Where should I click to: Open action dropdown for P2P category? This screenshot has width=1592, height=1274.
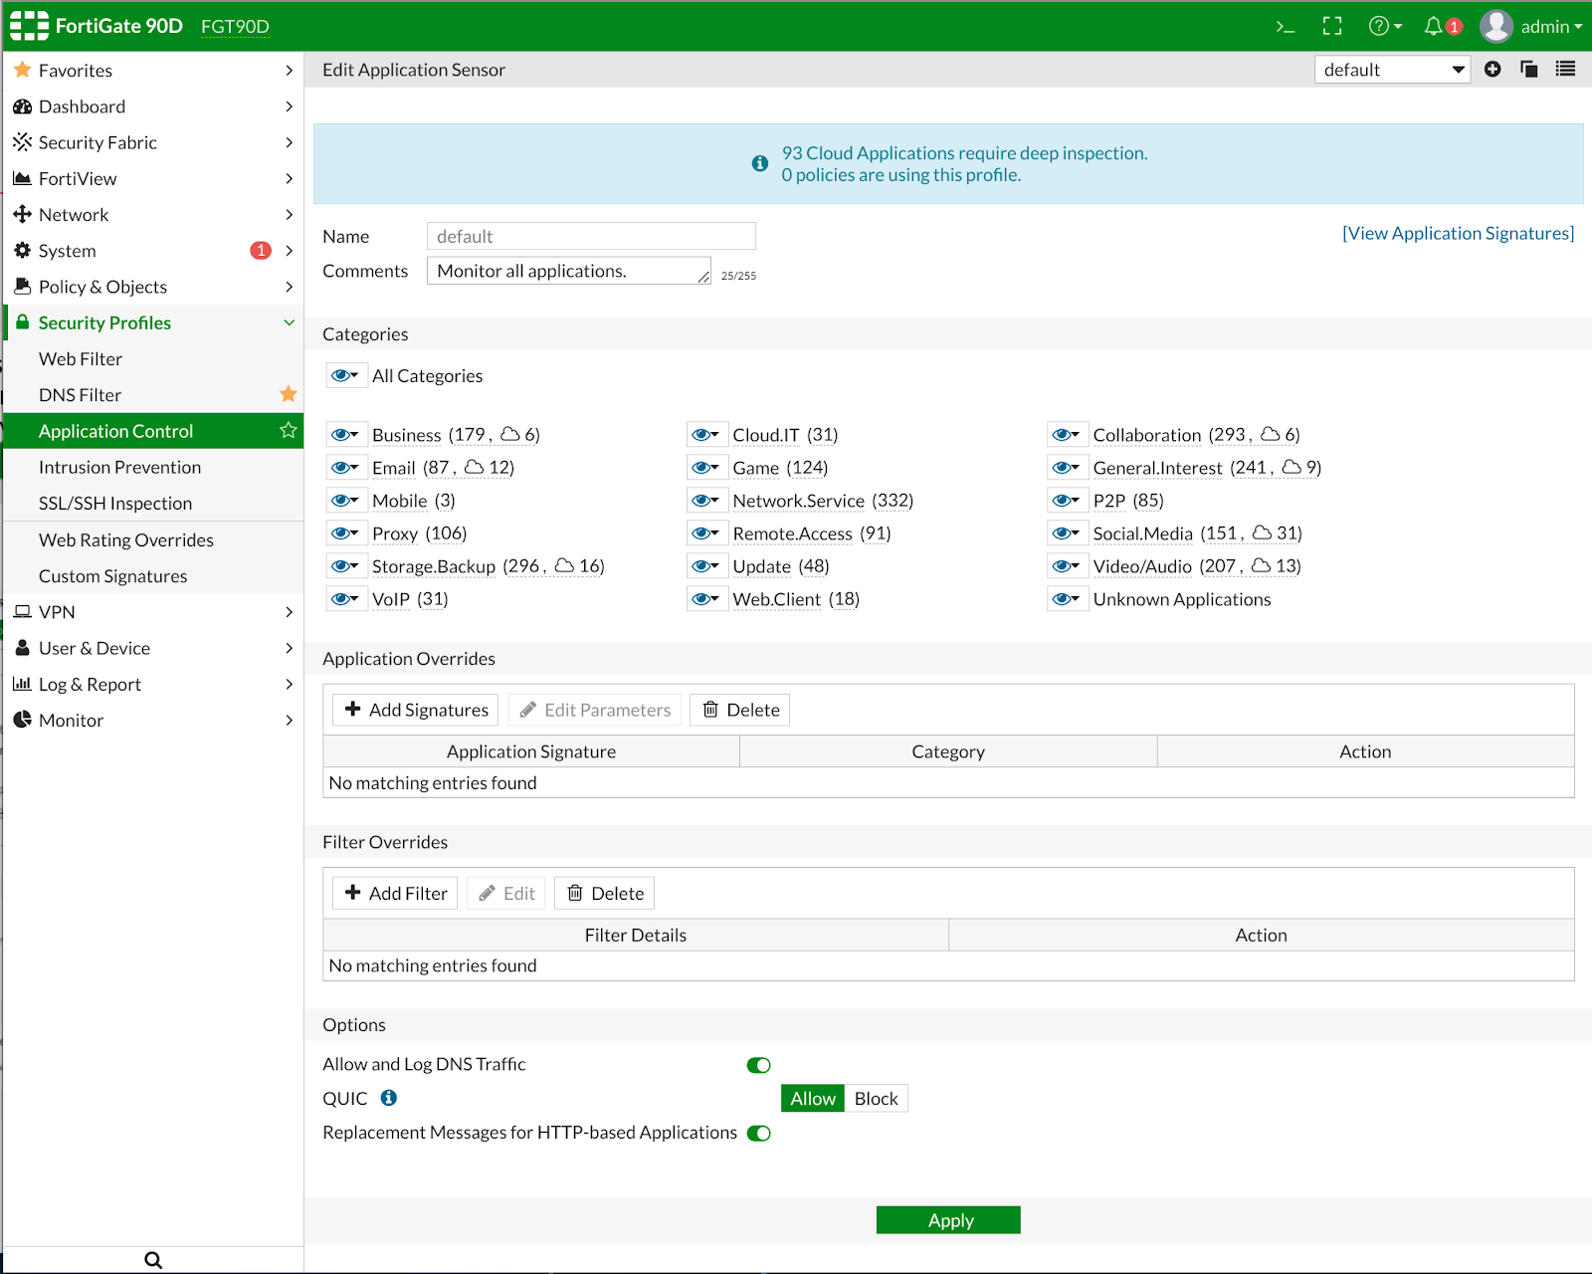[x=1067, y=500]
